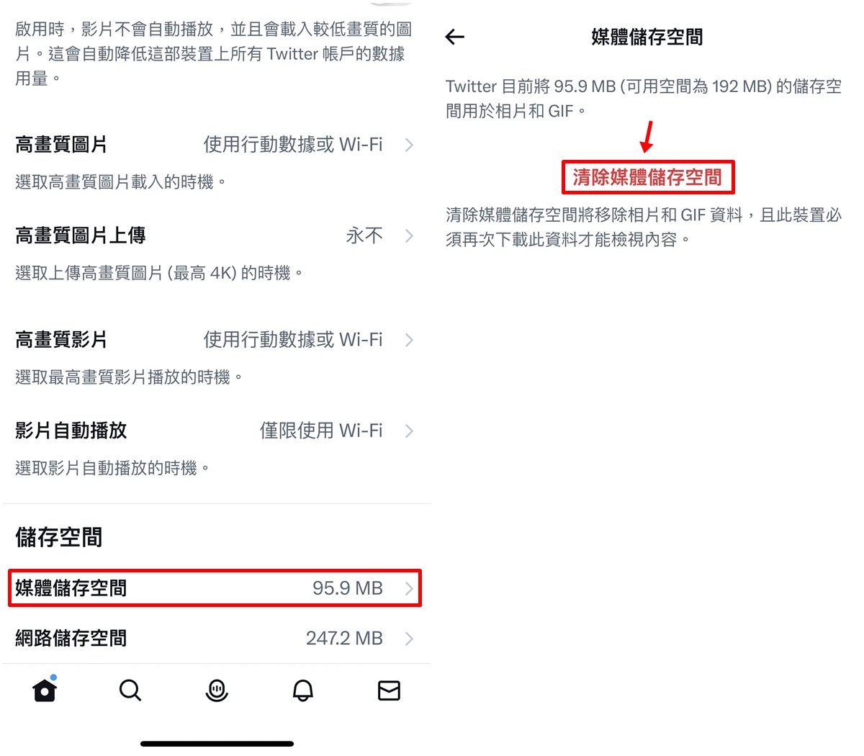Expand chevron next to 影片自動播放
This screenshot has height=756, width=864.
[409, 431]
